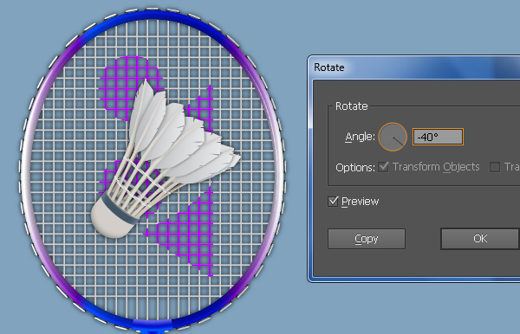Image resolution: width=520 pixels, height=334 pixels.
Task: Click the Rotate dialog title bar
Action: tap(414, 67)
